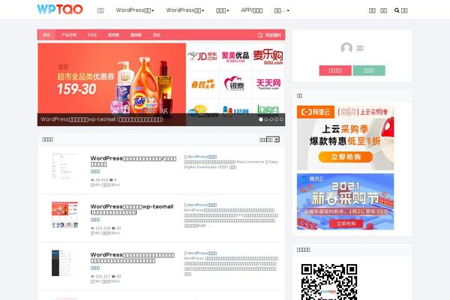Switch to the third carousel dot
Screen dimensions: 450x300
271,119
